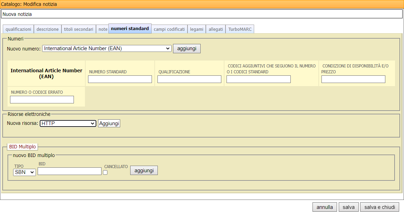404x212 pixels.
Task: Open the Nuova risorsa HTTP dropdown
Action: tap(68, 123)
